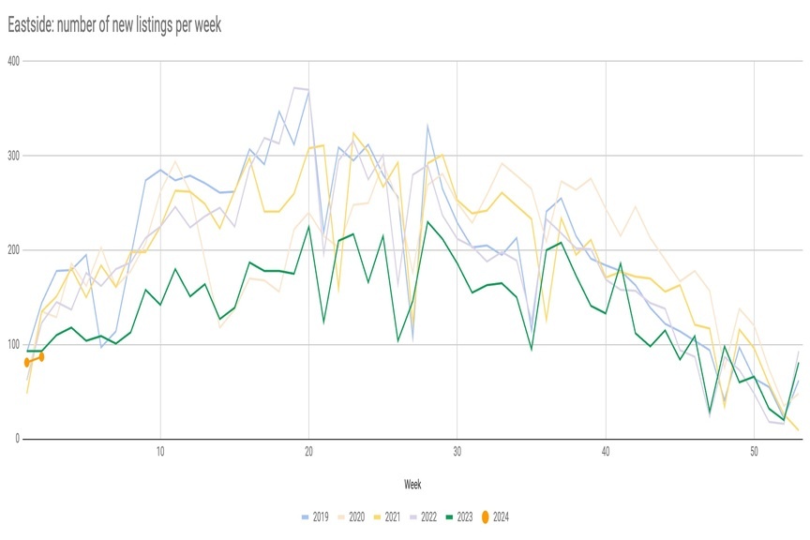Select the week 30 x-axis label

[457, 452]
